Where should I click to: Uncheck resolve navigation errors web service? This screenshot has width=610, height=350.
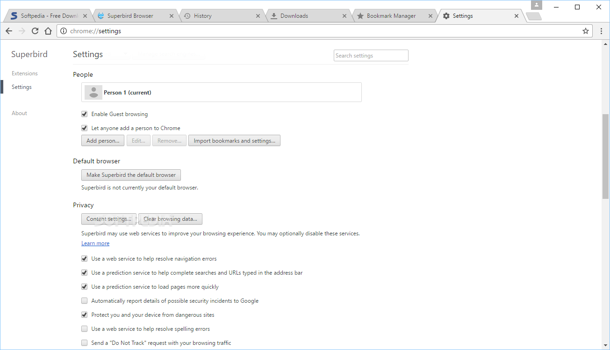tap(84, 258)
